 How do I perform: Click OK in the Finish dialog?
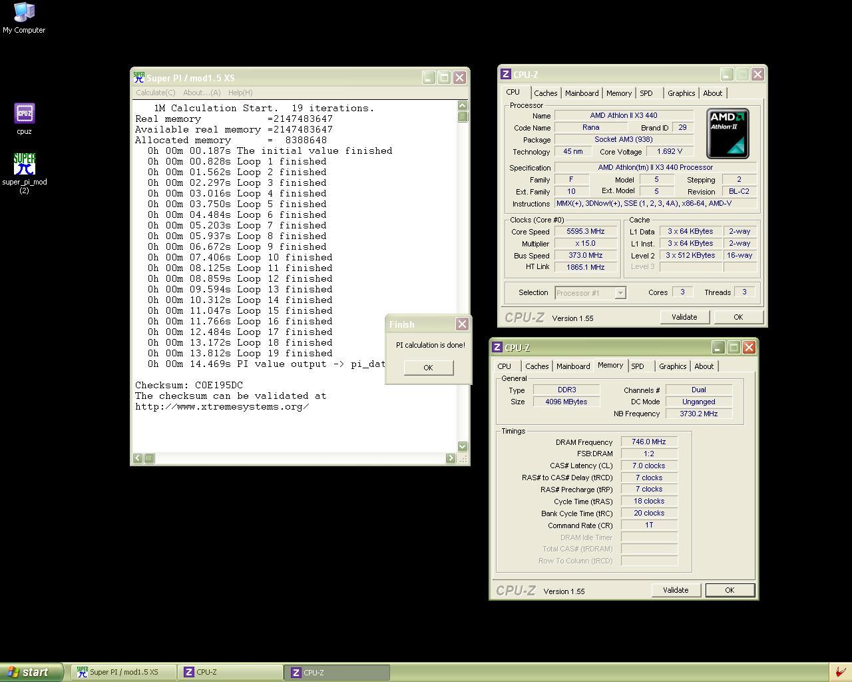coord(428,368)
